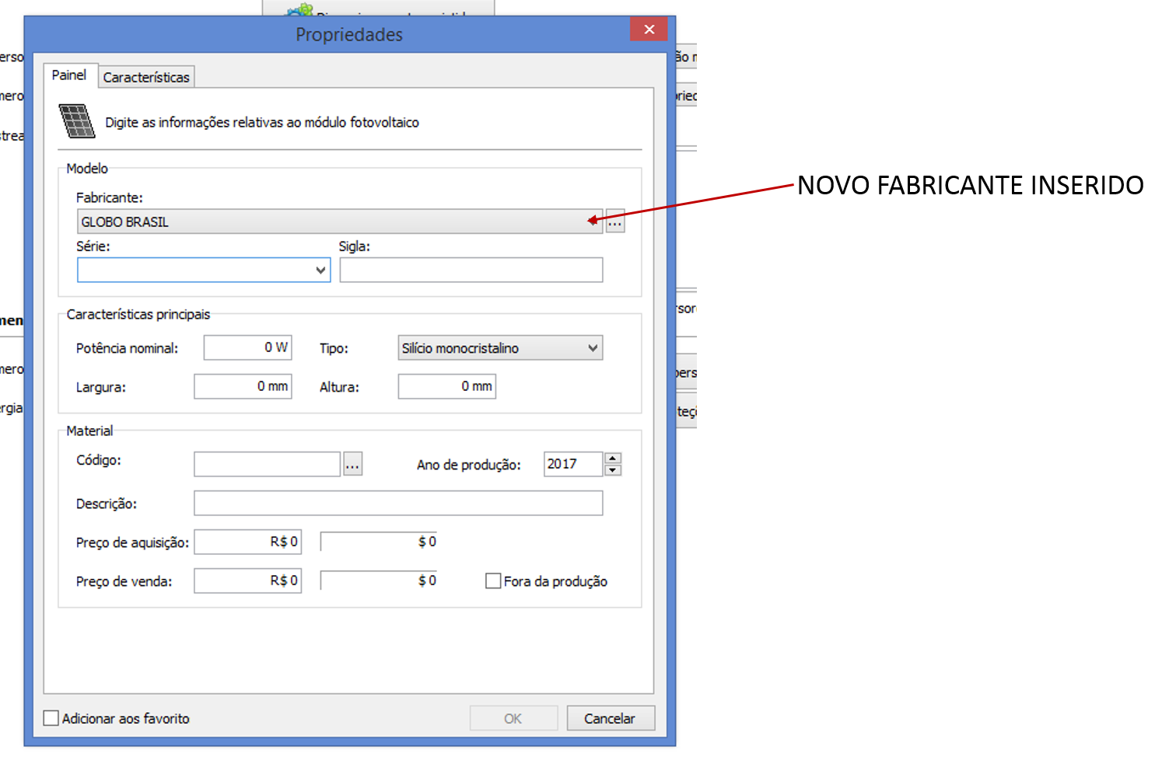The height and width of the screenshot is (764, 1162).
Task: Click the Sigla text field
Action: [471, 270]
